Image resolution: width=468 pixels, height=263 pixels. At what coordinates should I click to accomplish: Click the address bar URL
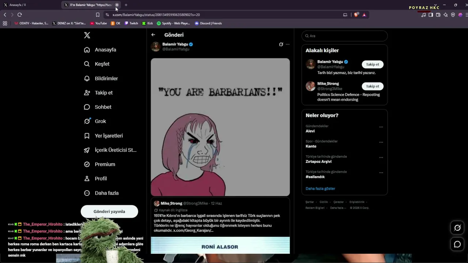coord(156,15)
